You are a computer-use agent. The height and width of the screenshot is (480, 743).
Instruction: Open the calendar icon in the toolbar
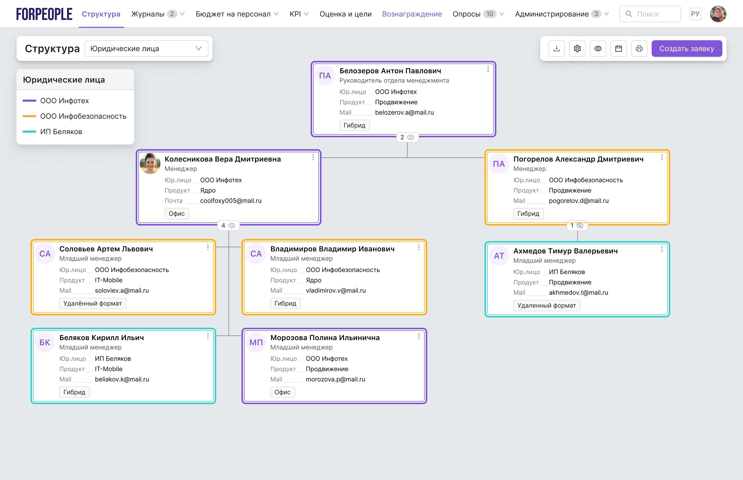[x=618, y=49]
